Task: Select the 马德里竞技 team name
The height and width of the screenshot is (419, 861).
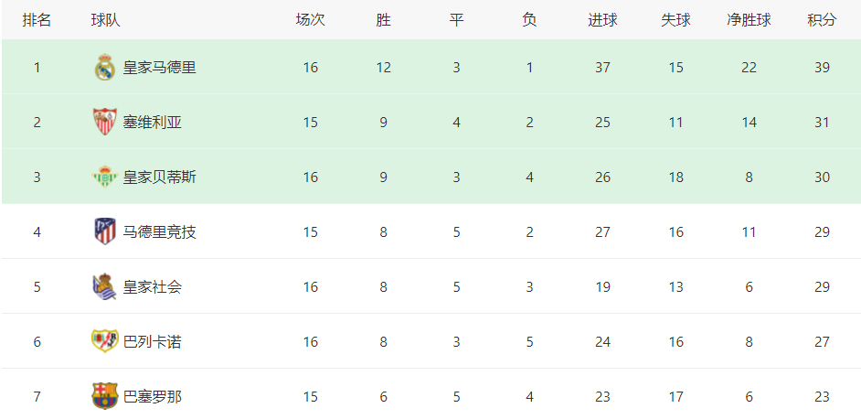Action: click(x=159, y=232)
